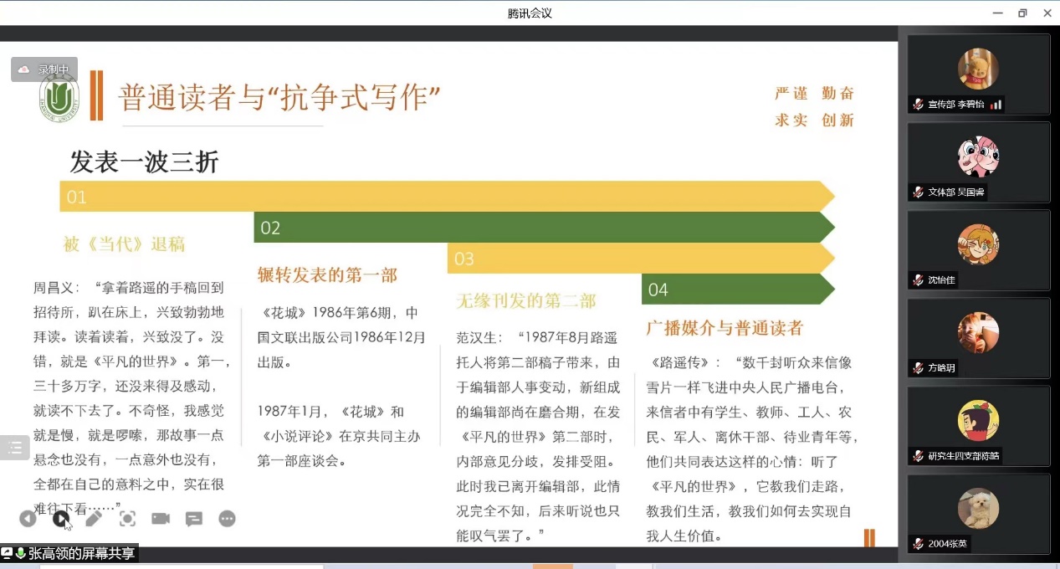
Task: Click muted mic icon of 方晗玥
Action: click(x=918, y=368)
